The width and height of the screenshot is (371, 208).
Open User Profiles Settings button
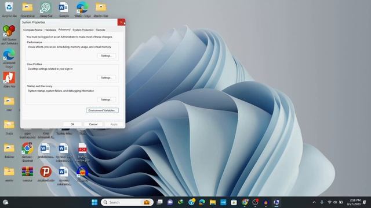107,77
